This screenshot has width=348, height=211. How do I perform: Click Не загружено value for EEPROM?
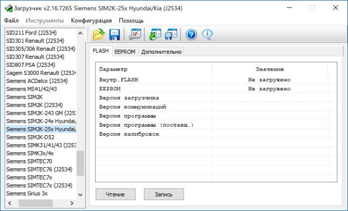tap(269, 89)
